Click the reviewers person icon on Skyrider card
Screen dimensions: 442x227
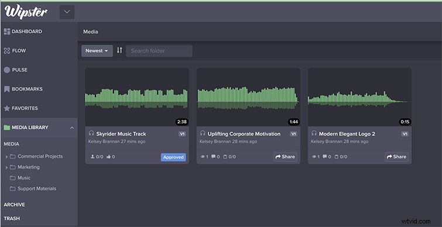[92, 157]
